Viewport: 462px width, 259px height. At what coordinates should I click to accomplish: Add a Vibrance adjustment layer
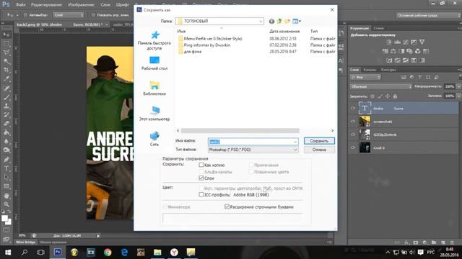coord(422,42)
